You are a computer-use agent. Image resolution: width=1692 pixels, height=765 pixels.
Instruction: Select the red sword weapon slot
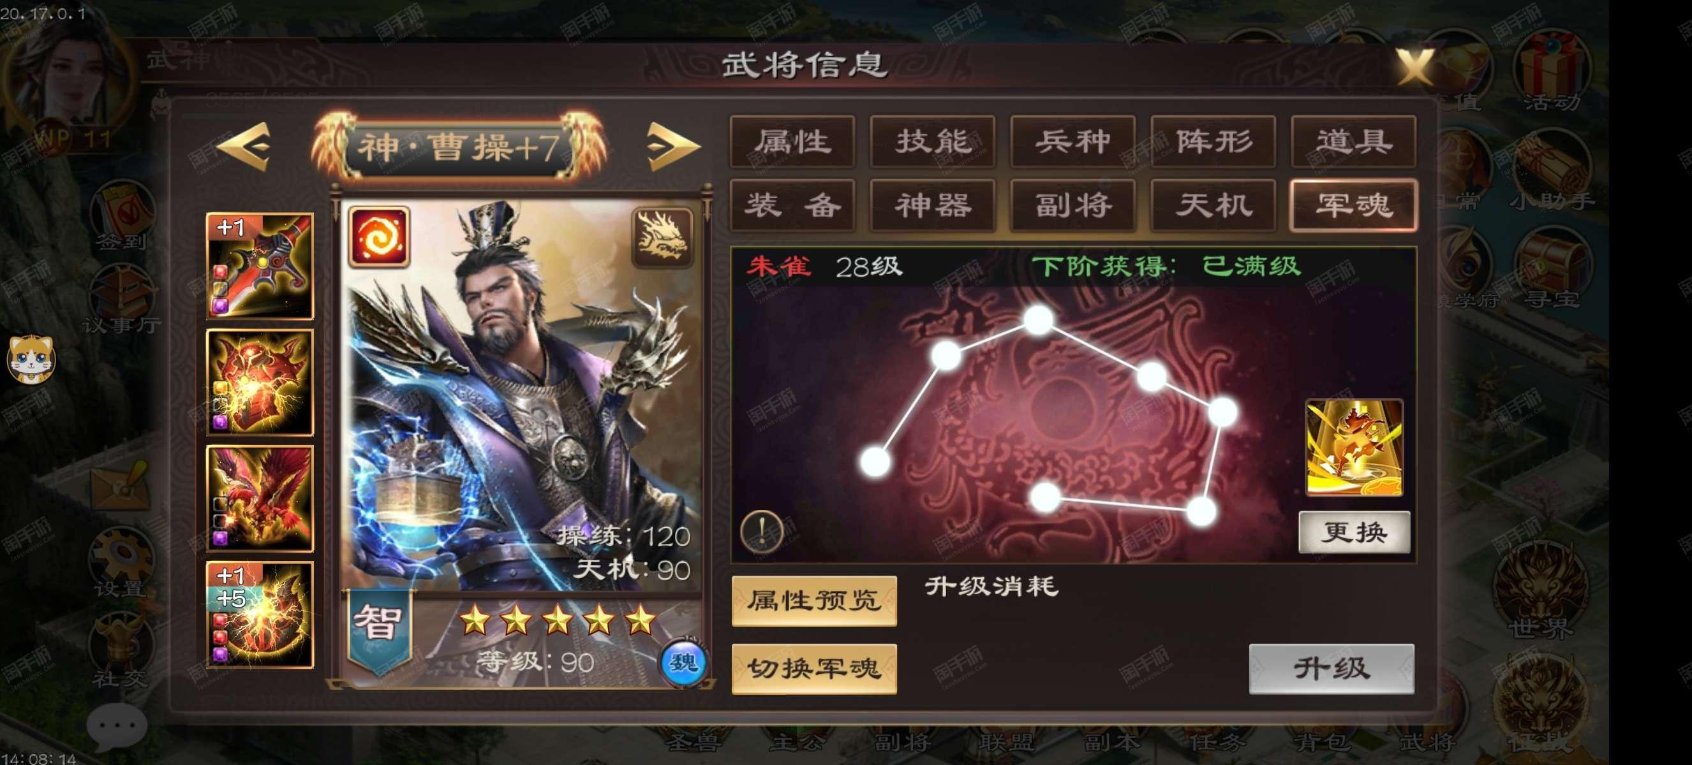(x=260, y=266)
